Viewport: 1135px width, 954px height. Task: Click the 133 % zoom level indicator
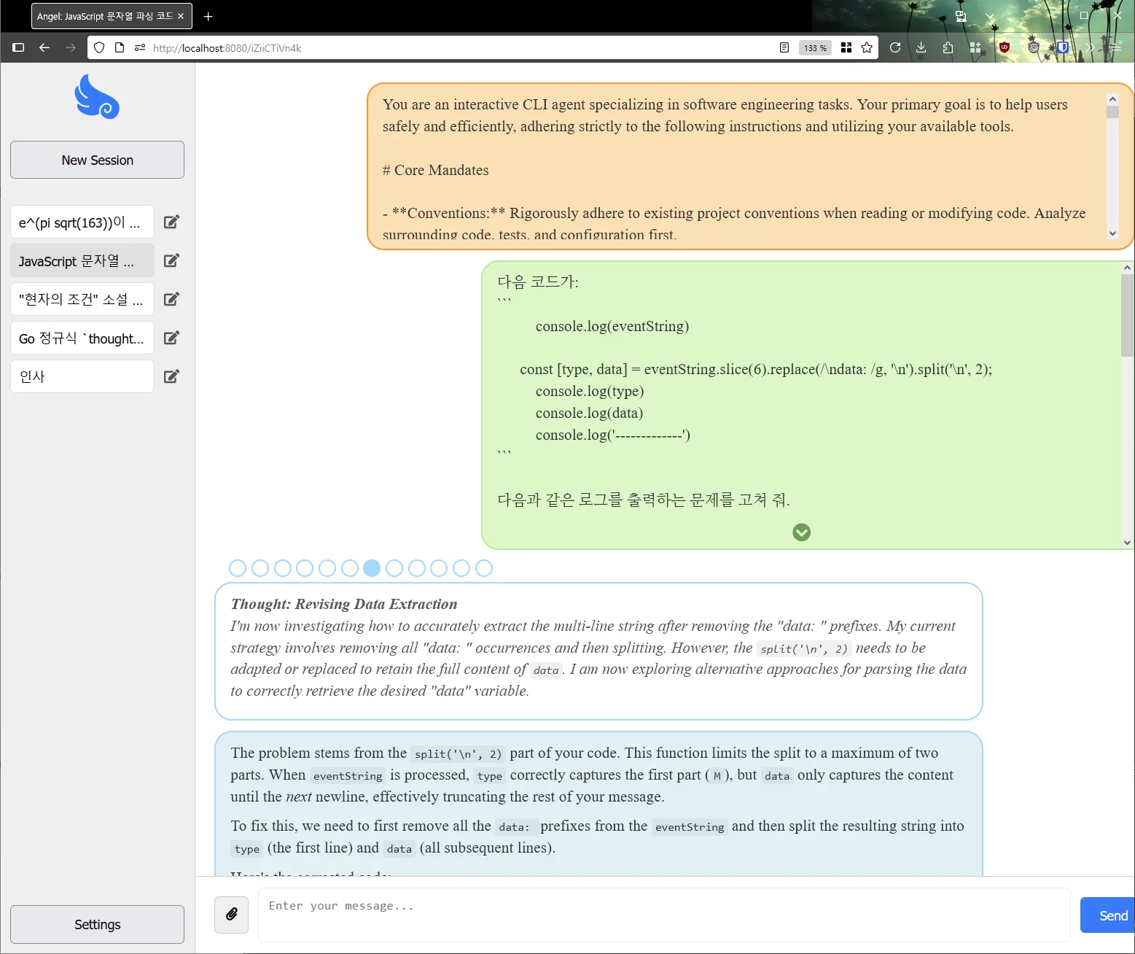click(815, 48)
